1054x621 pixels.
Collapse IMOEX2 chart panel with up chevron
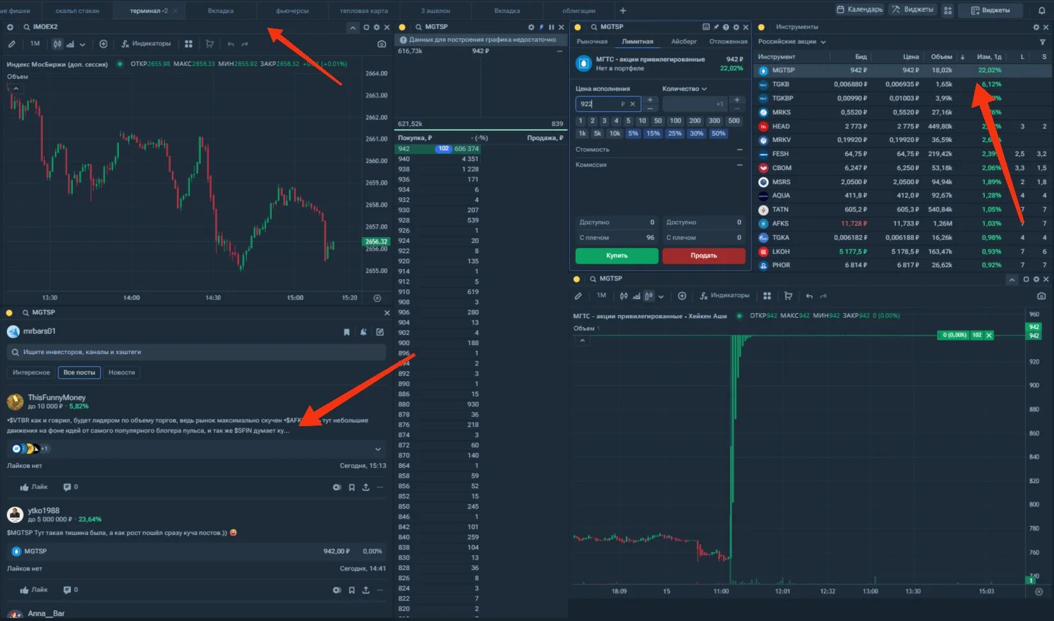(x=353, y=27)
